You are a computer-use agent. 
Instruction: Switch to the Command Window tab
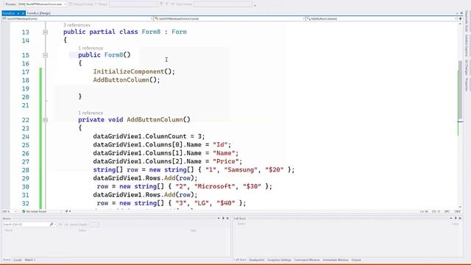[x=307, y=260]
